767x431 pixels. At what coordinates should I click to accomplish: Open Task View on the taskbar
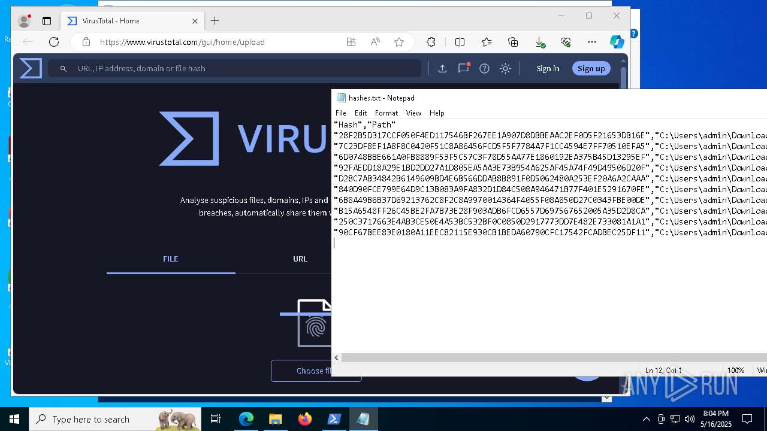point(216,419)
